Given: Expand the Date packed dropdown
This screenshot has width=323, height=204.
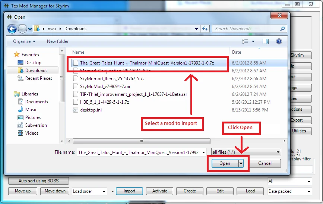Looking at the screenshot, I should tap(289, 191).
